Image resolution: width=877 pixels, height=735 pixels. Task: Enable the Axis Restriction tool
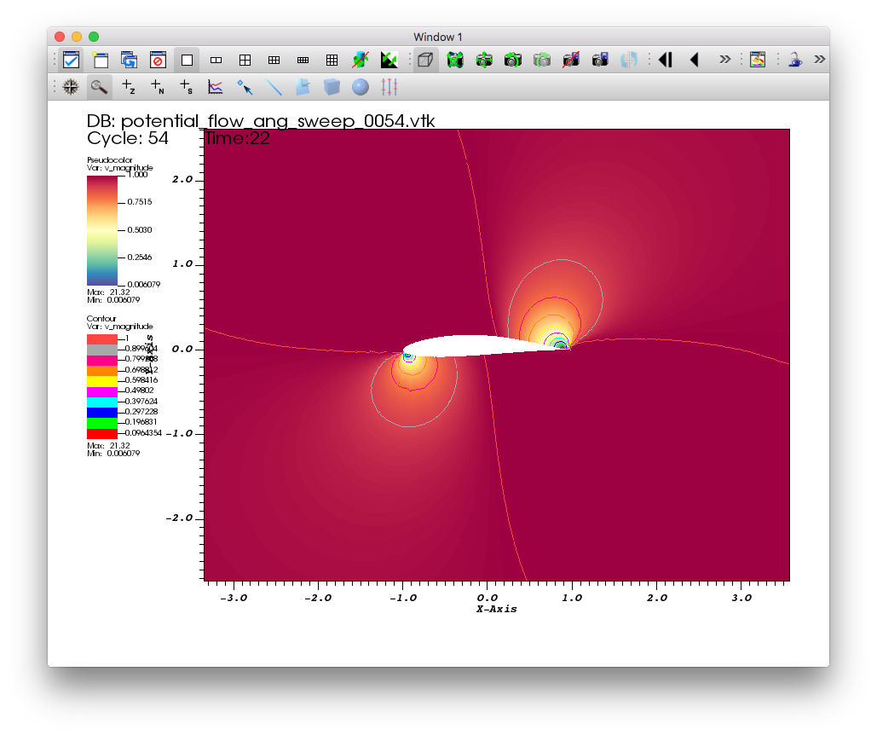pyautogui.click(x=389, y=87)
